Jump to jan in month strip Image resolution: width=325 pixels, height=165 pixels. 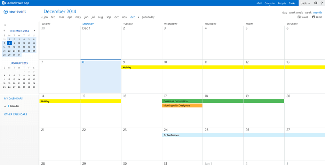46,17
